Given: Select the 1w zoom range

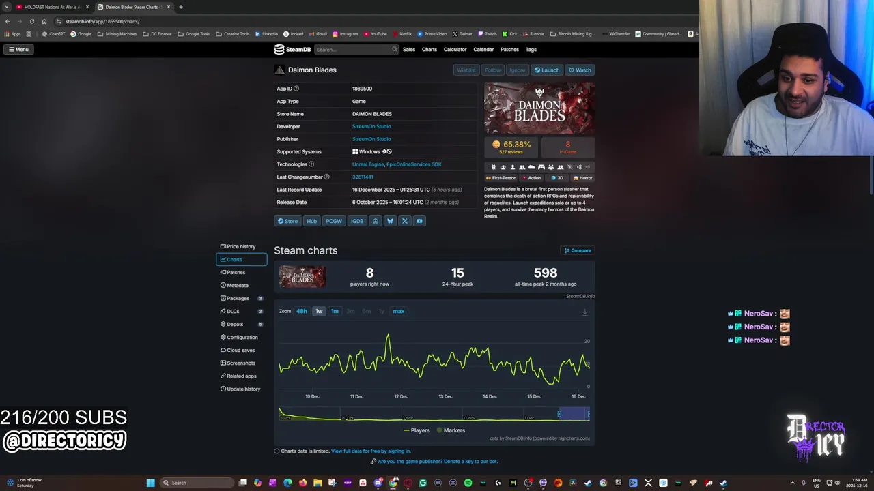Looking at the screenshot, I should tap(319, 311).
